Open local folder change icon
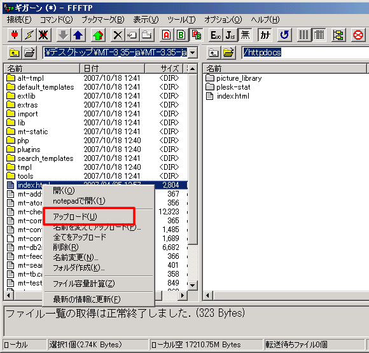Viewport: 369px width, 353px height. click(29, 53)
